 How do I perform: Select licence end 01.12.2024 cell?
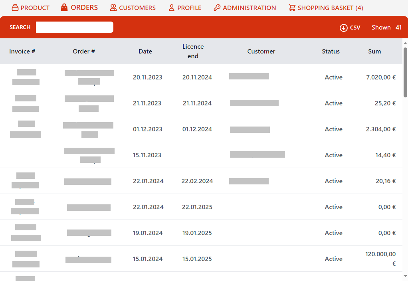197,129
